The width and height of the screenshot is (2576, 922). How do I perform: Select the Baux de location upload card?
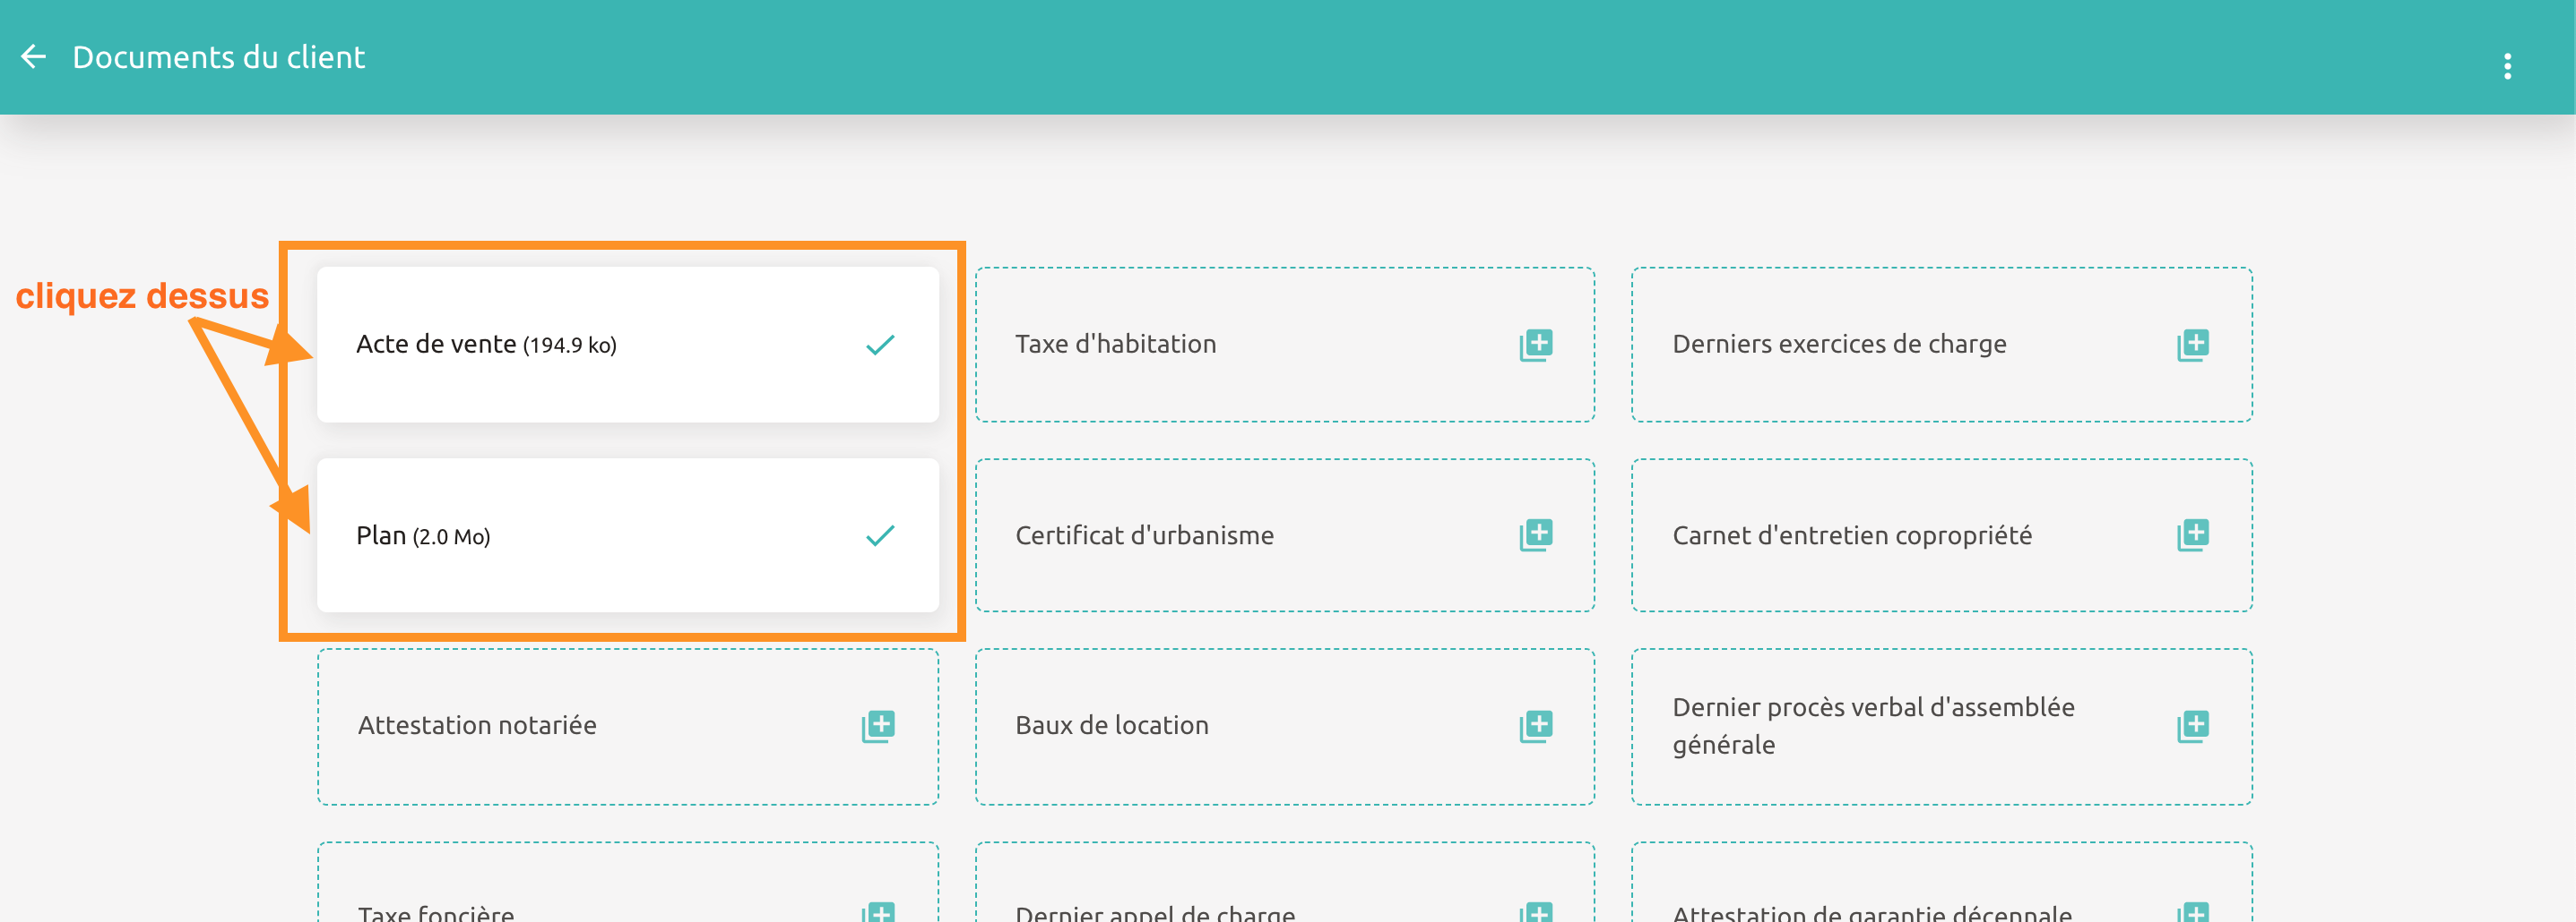[x=1285, y=726]
